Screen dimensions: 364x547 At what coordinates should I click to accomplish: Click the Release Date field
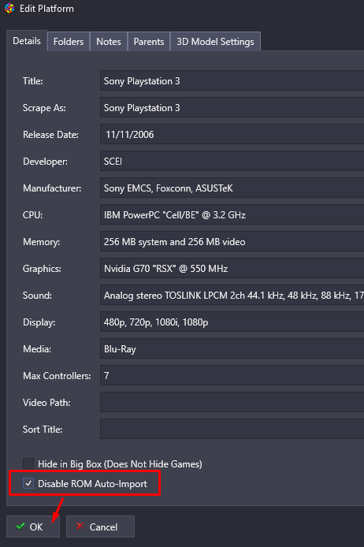232,134
